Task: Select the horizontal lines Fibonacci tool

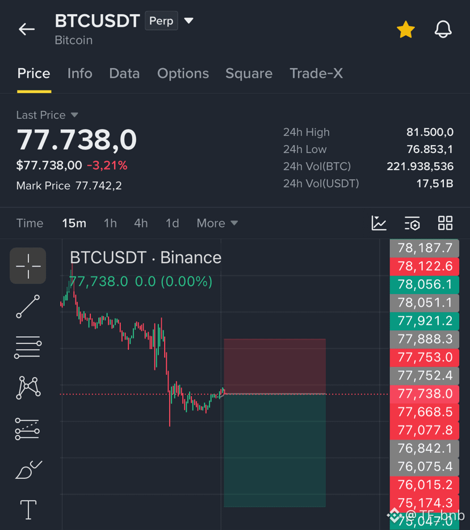Action: (x=28, y=347)
